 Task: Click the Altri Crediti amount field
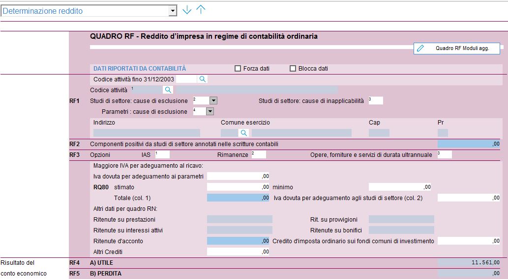[x=238, y=252]
